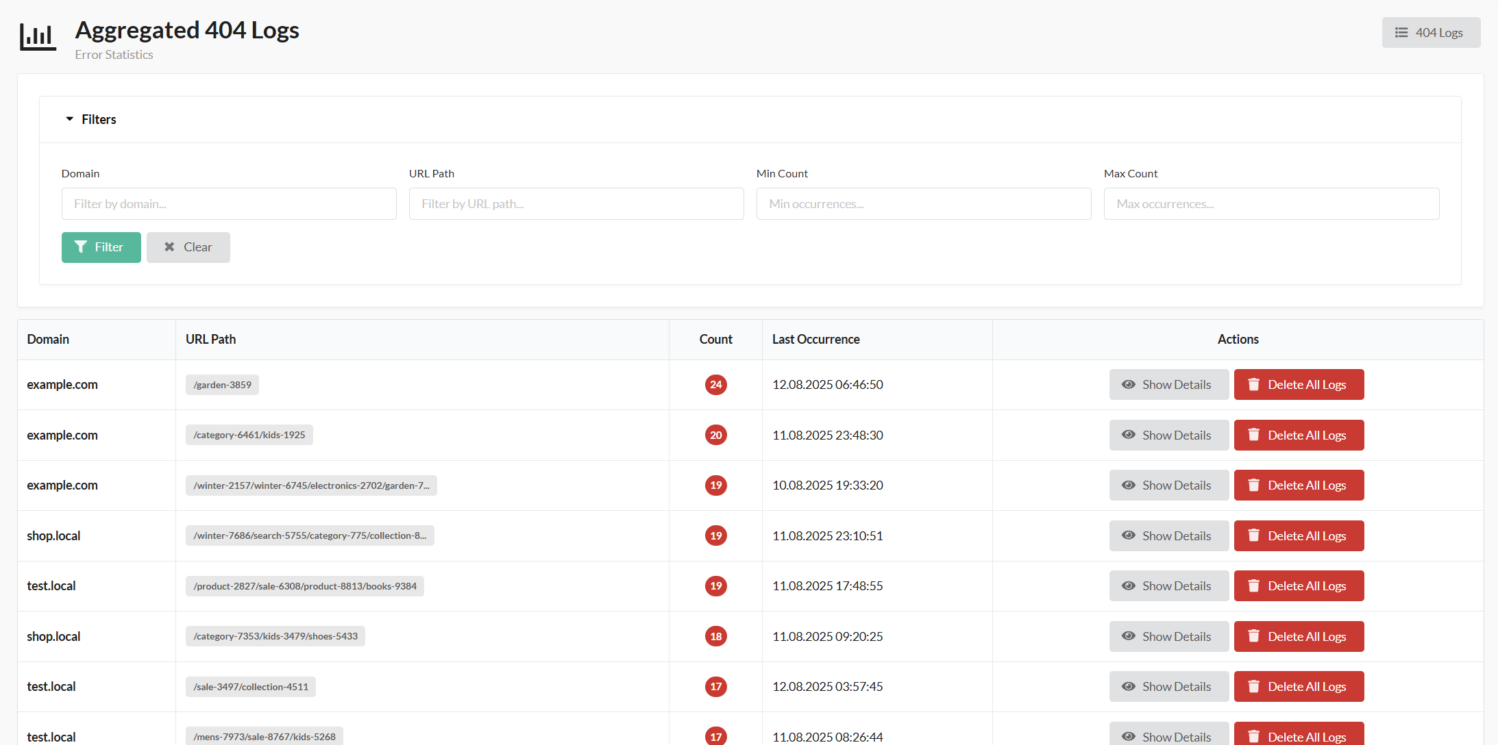The height and width of the screenshot is (745, 1498).
Task: Click red count badge showing 24
Action: (715, 385)
